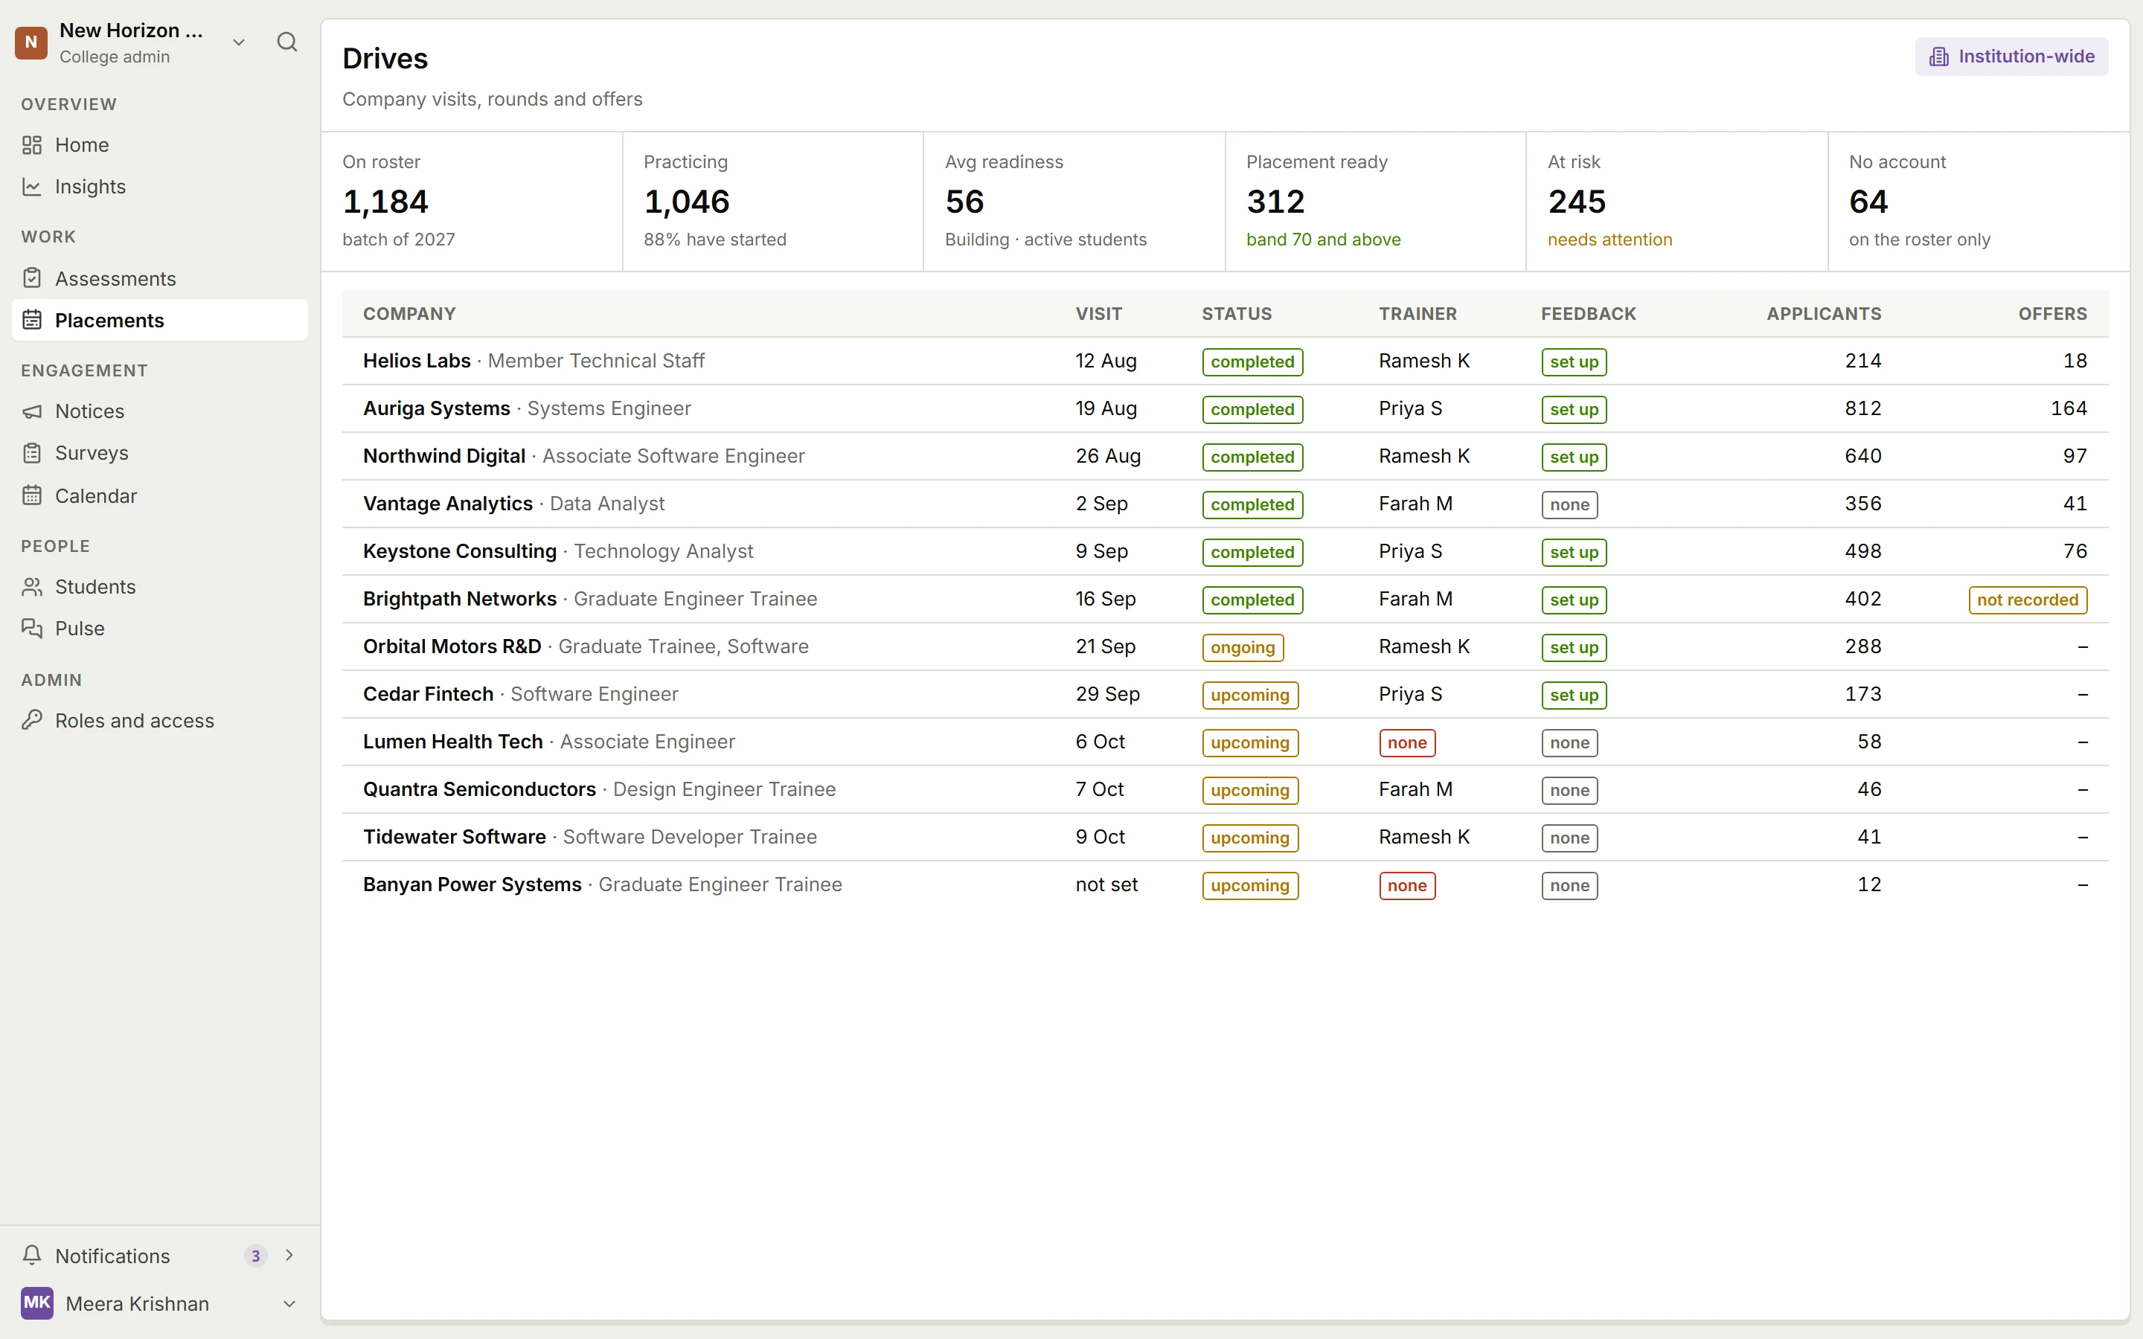This screenshot has height=1339, width=2143.
Task: Click the Institution-wide button
Action: 2011,57
